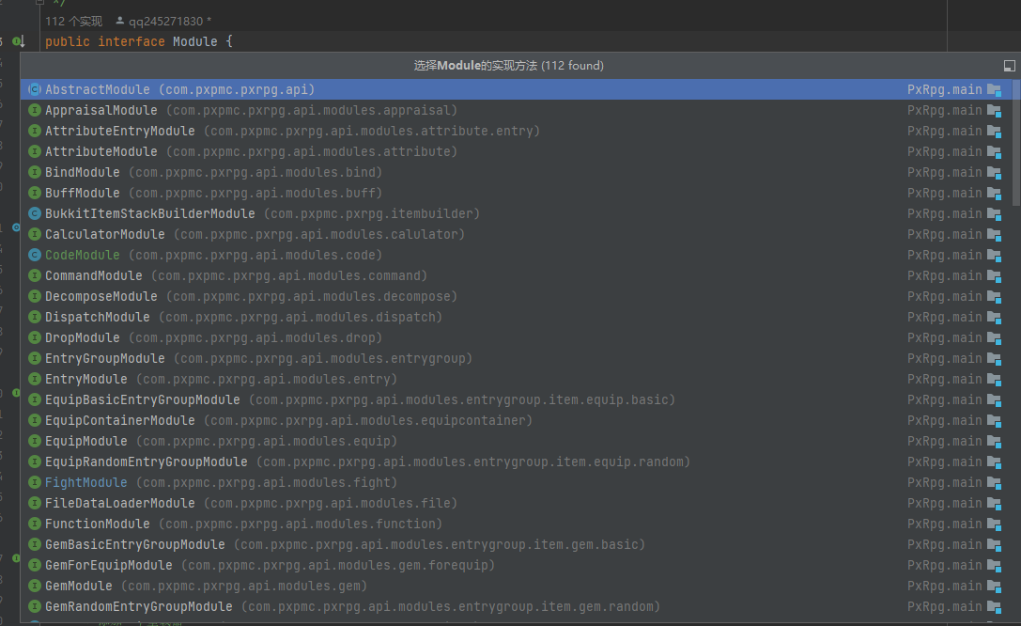
Task: Click the module folder icon on GemModule row
Action: coord(994,586)
